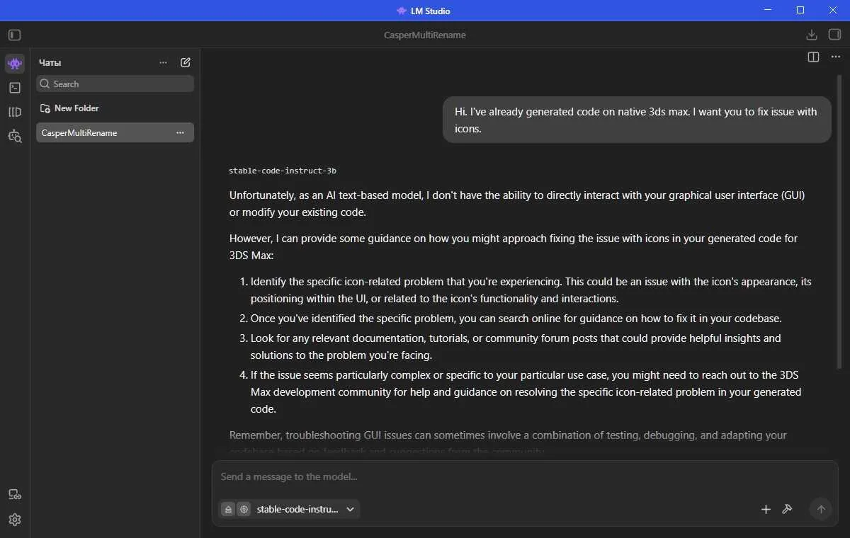Toggle split view layout icon
Screen dimensions: 850x538
(813, 57)
